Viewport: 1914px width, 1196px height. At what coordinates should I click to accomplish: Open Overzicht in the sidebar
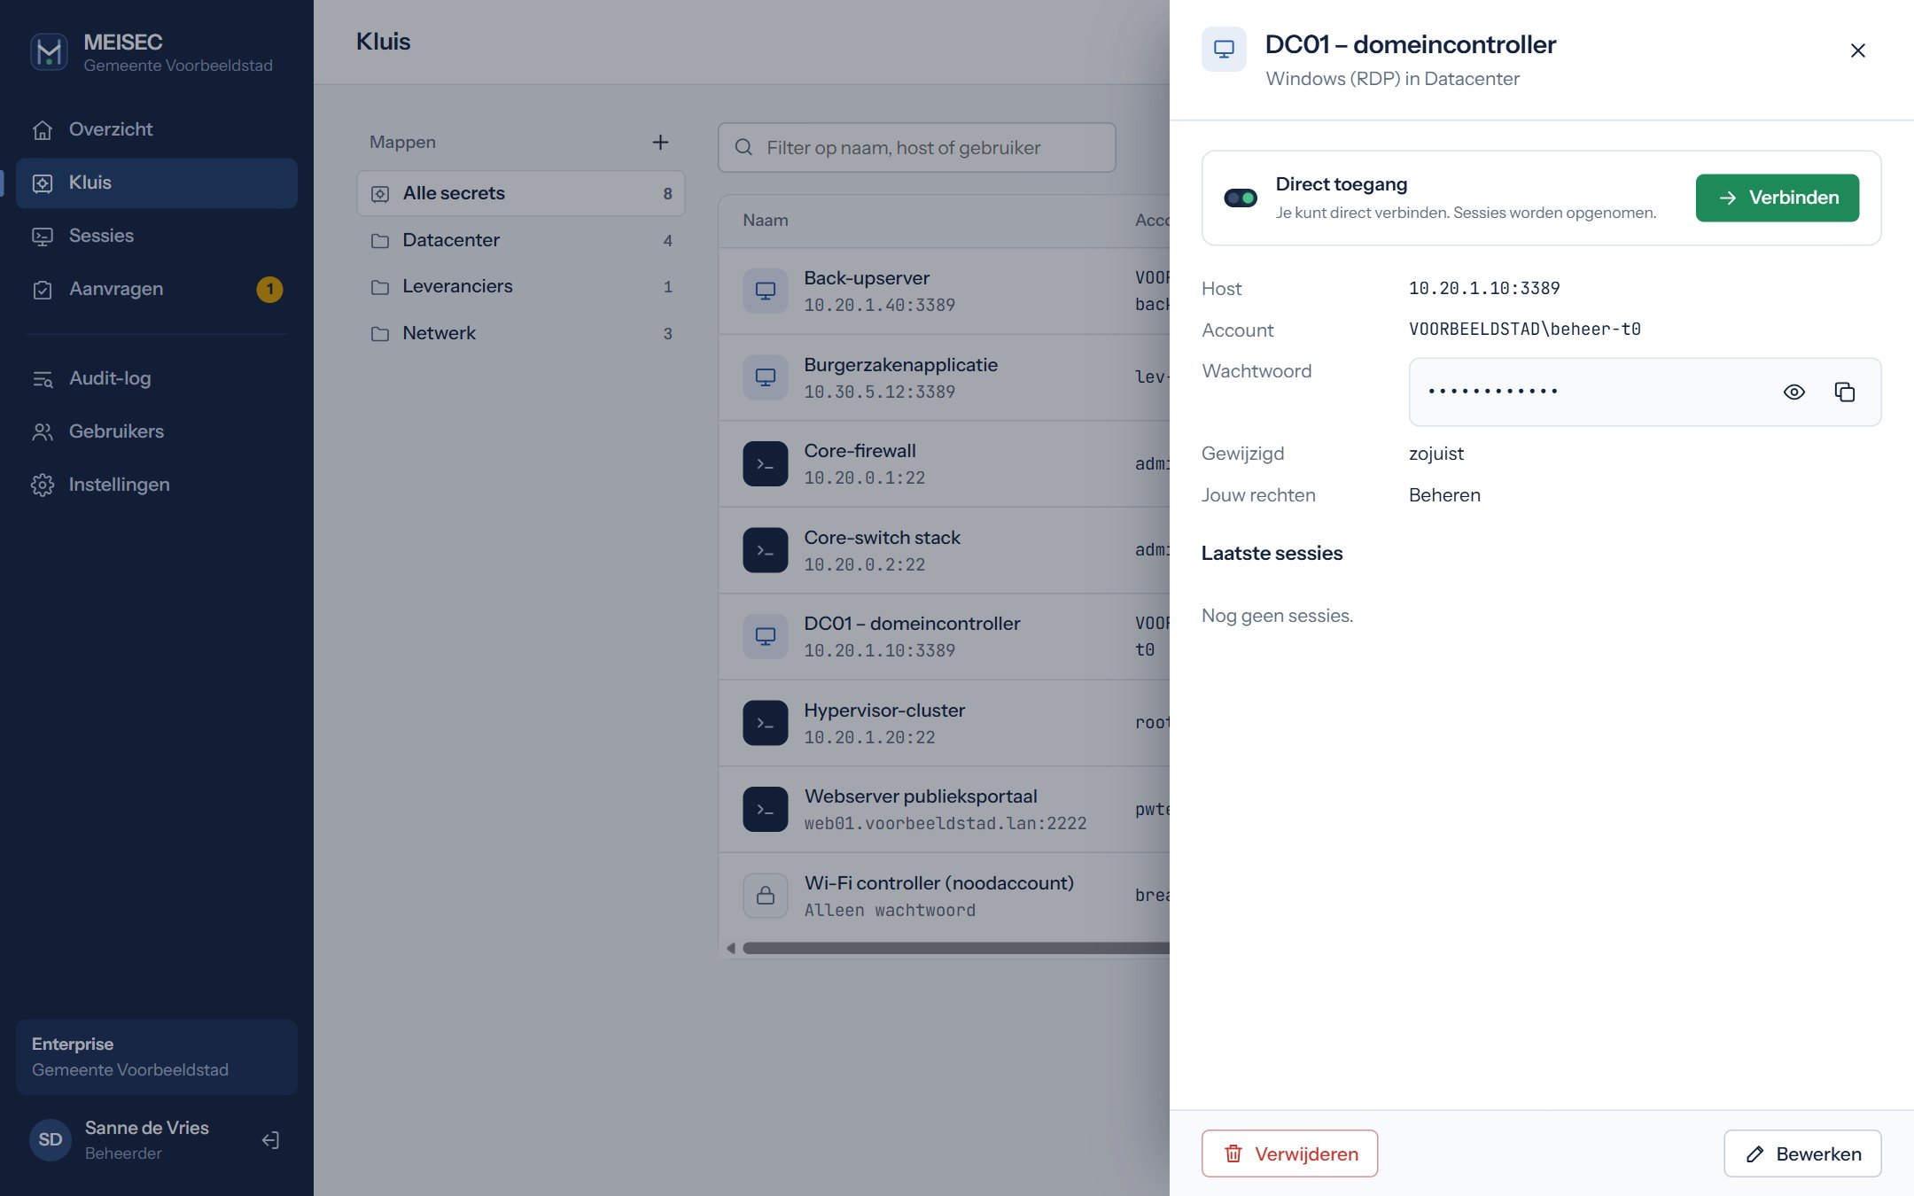(157, 129)
